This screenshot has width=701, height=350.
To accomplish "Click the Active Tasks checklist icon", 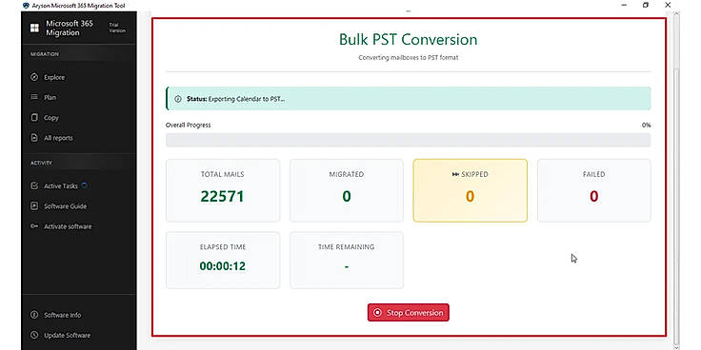I will pos(34,185).
